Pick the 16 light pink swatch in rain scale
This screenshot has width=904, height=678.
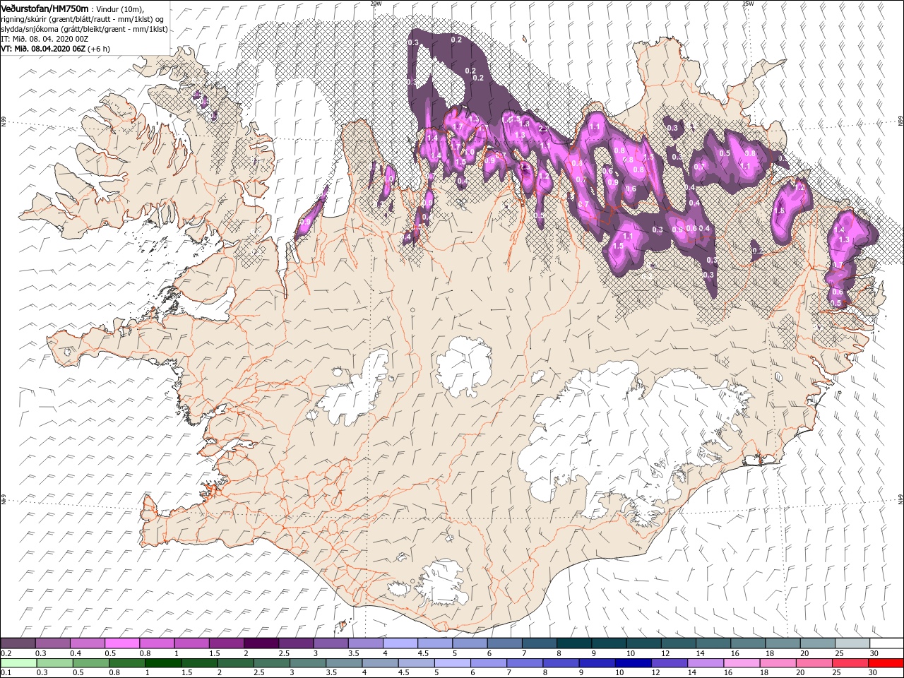[742, 663]
